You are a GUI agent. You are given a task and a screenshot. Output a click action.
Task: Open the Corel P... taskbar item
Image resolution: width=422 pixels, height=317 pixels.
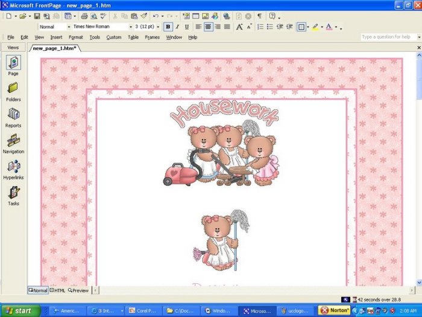click(143, 311)
